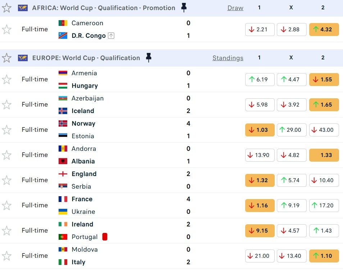Pick the 5.74 draw odds for England-Serbia
The image size is (343, 270).
[291, 180]
